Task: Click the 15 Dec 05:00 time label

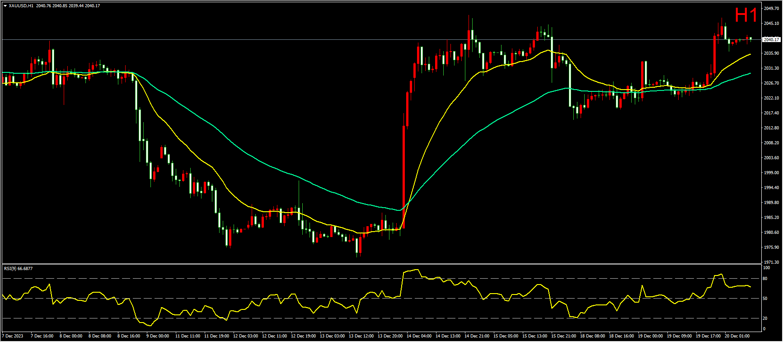Action: pos(506,336)
